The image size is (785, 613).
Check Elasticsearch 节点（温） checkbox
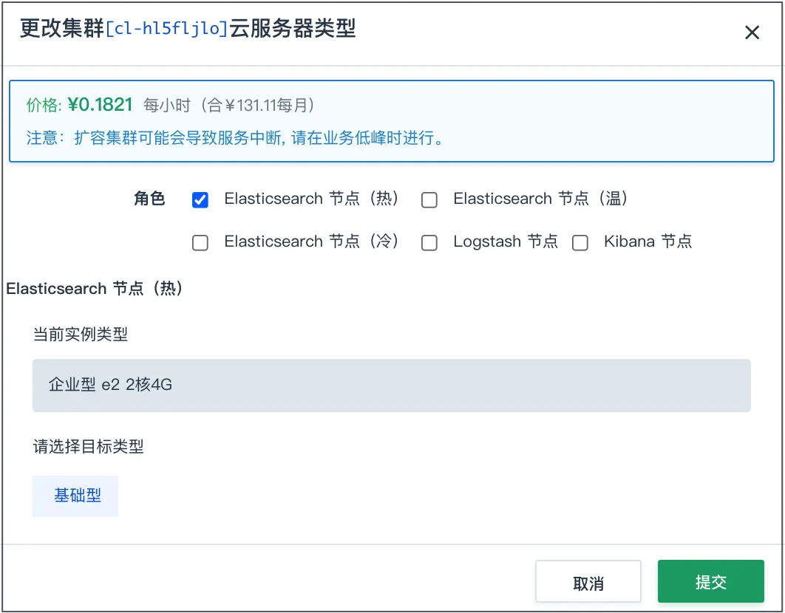click(429, 199)
